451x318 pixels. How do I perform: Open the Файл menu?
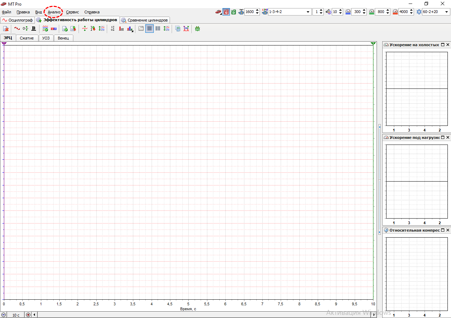click(6, 12)
